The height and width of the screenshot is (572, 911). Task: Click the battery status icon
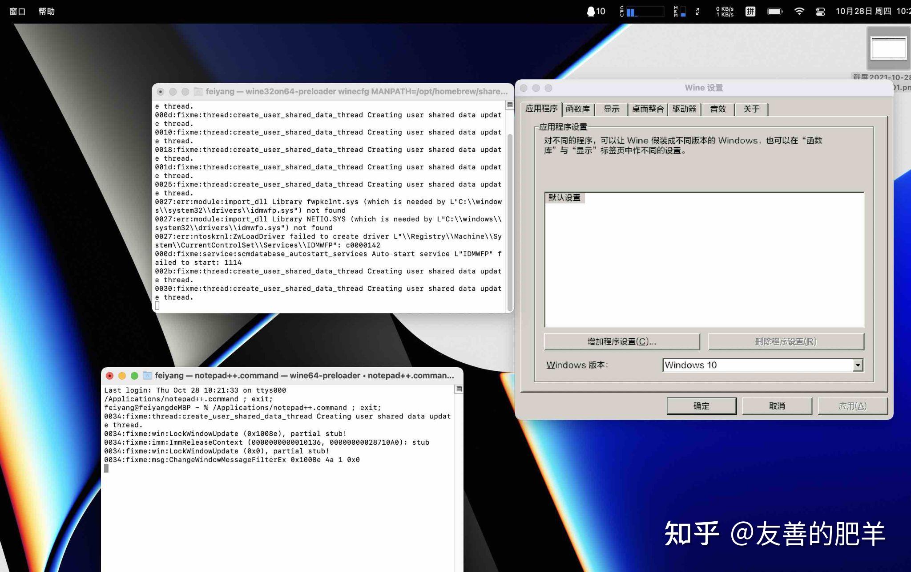[x=775, y=10]
